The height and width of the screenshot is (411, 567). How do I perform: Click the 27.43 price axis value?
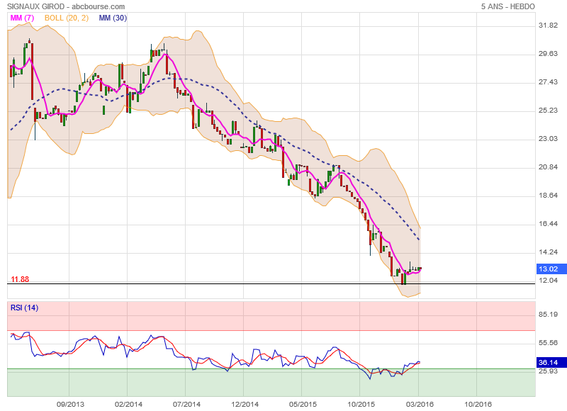click(x=548, y=82)
